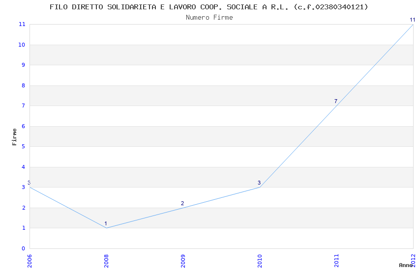This screenshot has height=270, width=418.
Task: Select the y-axis tick label 5
Action: point(24,147)
